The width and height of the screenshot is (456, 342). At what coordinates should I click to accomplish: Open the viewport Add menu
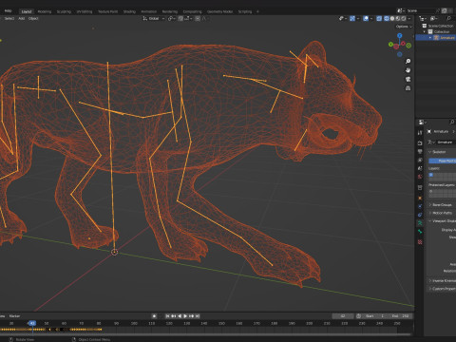pyautogui.click(x=21, y=18)
